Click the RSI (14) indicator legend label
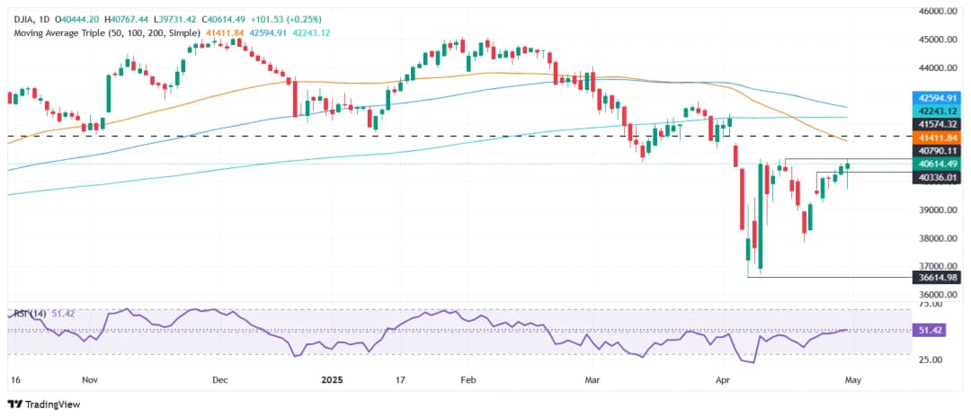The width and height of the screenshot is (971, 418). click(x=31, y=314)
